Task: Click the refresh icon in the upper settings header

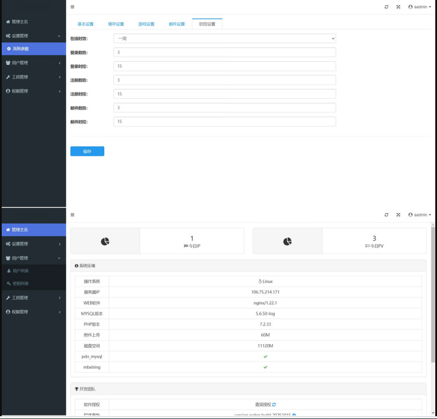Action: pyautogui.click(x=386, y=7)
